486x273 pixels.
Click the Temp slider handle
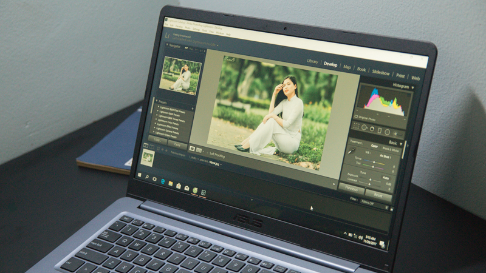[x=374, y=162]
